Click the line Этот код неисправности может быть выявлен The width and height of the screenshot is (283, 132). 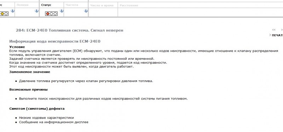71,67
